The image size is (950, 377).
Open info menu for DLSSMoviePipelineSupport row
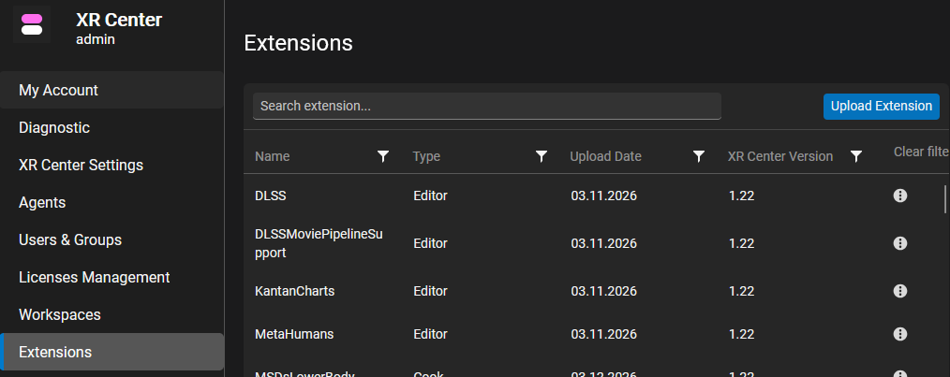900,243
